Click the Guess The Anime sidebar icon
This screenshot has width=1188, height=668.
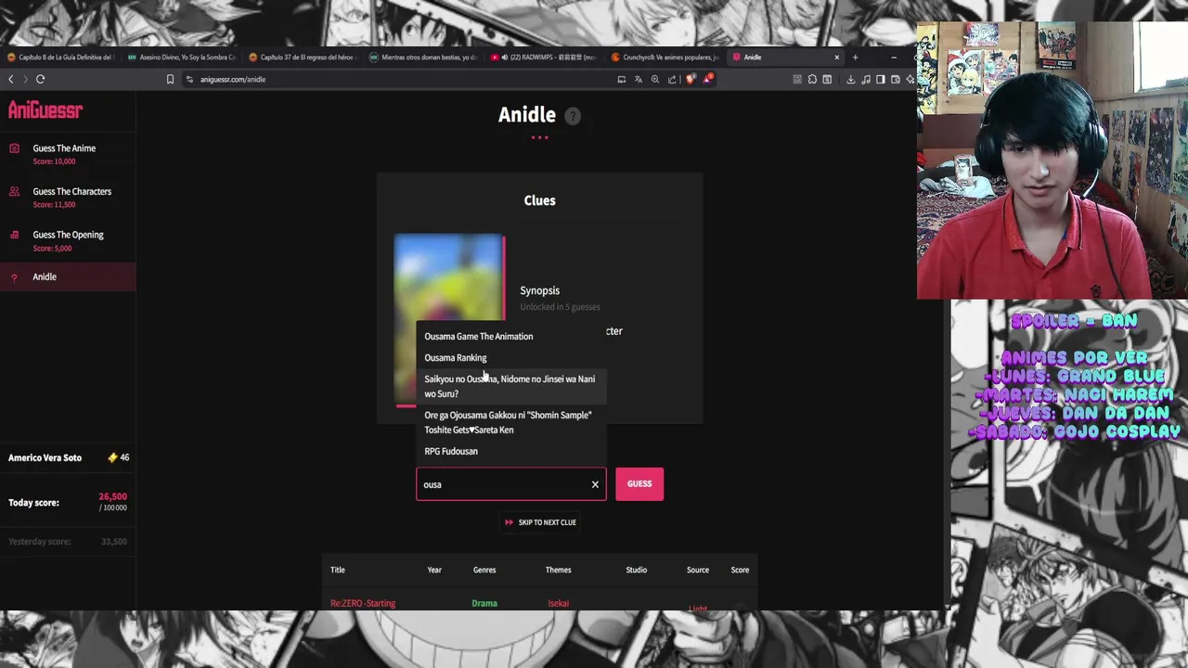(x=14, y=148)
